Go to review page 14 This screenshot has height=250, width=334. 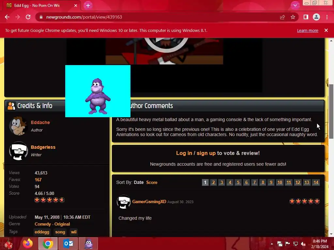click(316, 182)
